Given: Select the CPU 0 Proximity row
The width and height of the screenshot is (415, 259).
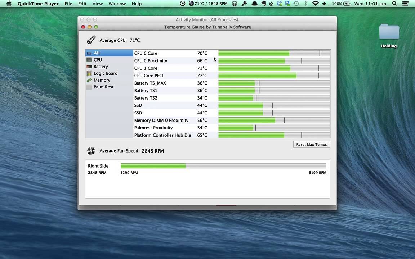Looking at the screenshot, I should pyautogui.click(x=232, y=60).
